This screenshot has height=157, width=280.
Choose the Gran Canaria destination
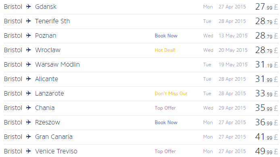pos(54,137)
